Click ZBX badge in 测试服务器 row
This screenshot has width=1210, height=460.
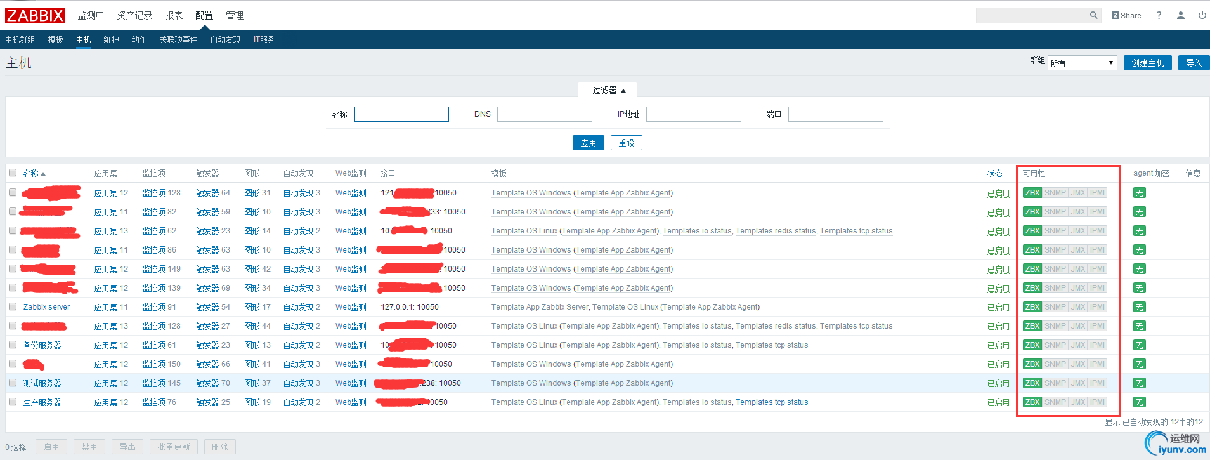[1032, 383]
